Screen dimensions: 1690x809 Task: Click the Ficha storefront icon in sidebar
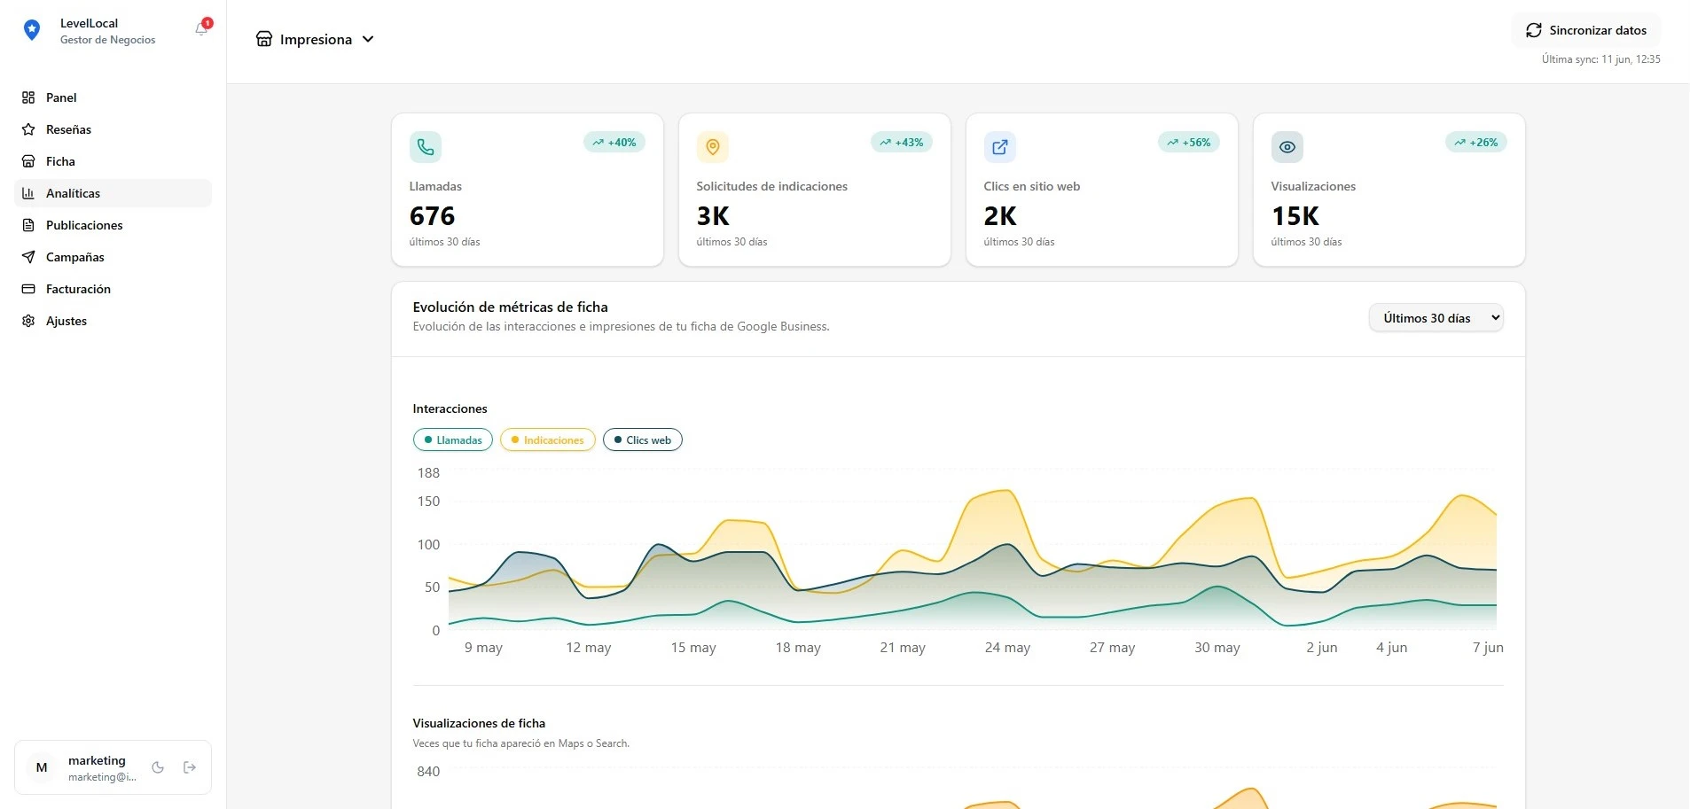[x=28, y=161]
